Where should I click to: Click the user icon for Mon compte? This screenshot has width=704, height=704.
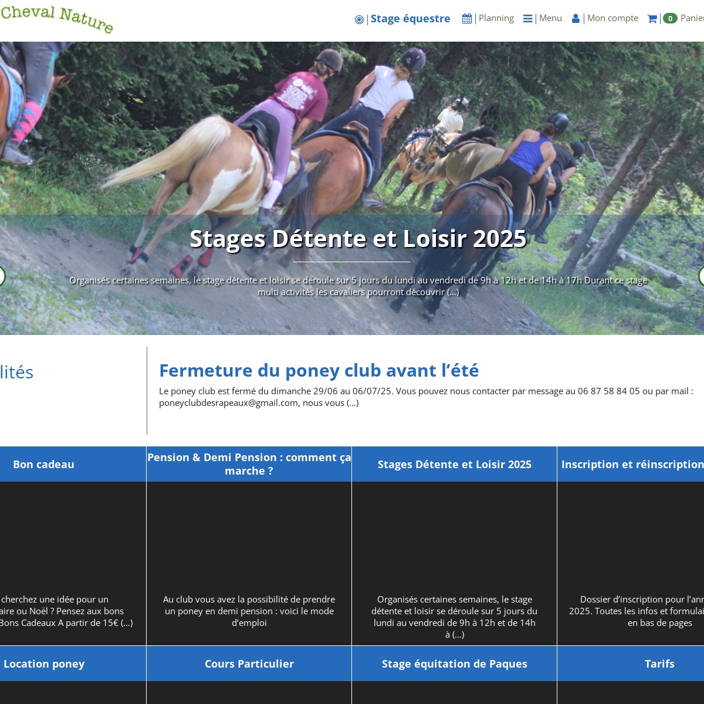[576, 18]
